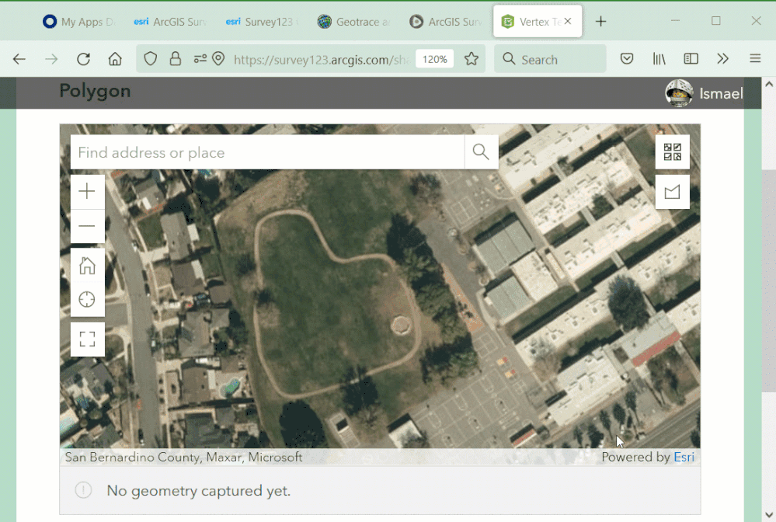The width and height of the screenshot is (776, 522).
Task: Click the Find address or place field
Action: (x=233, y=151)
